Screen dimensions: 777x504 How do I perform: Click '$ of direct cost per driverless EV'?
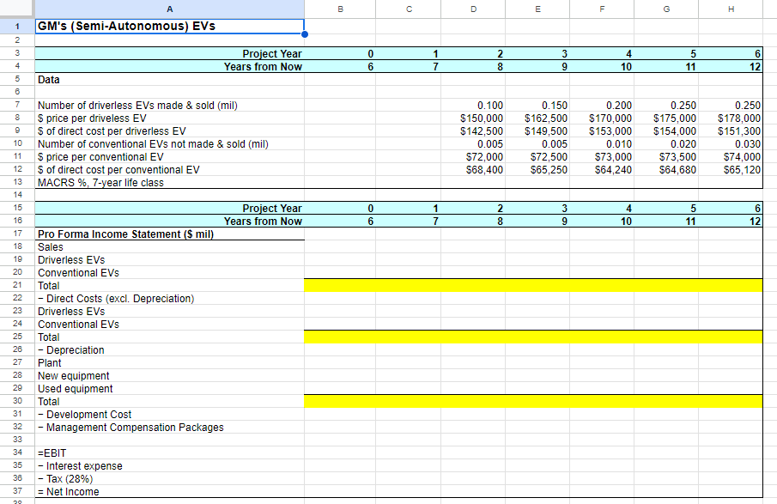[x=112, y=131]
